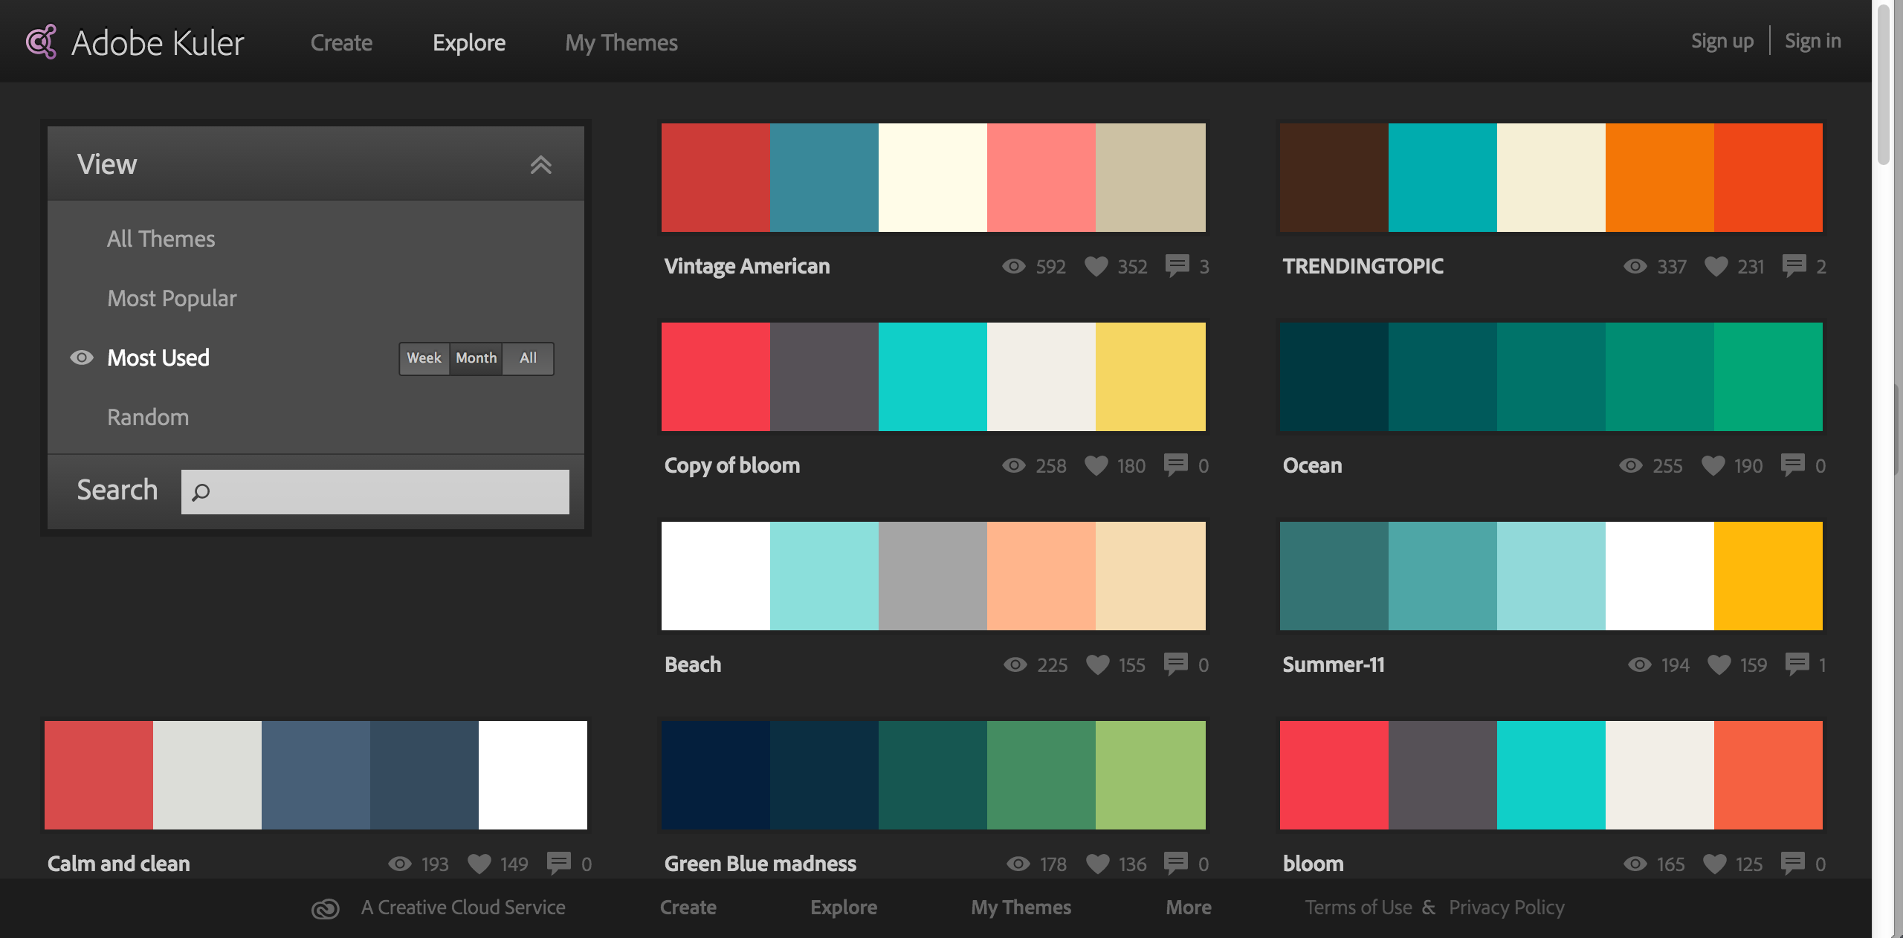Click the Adobe Kuler logo icon

pos(44,40)
